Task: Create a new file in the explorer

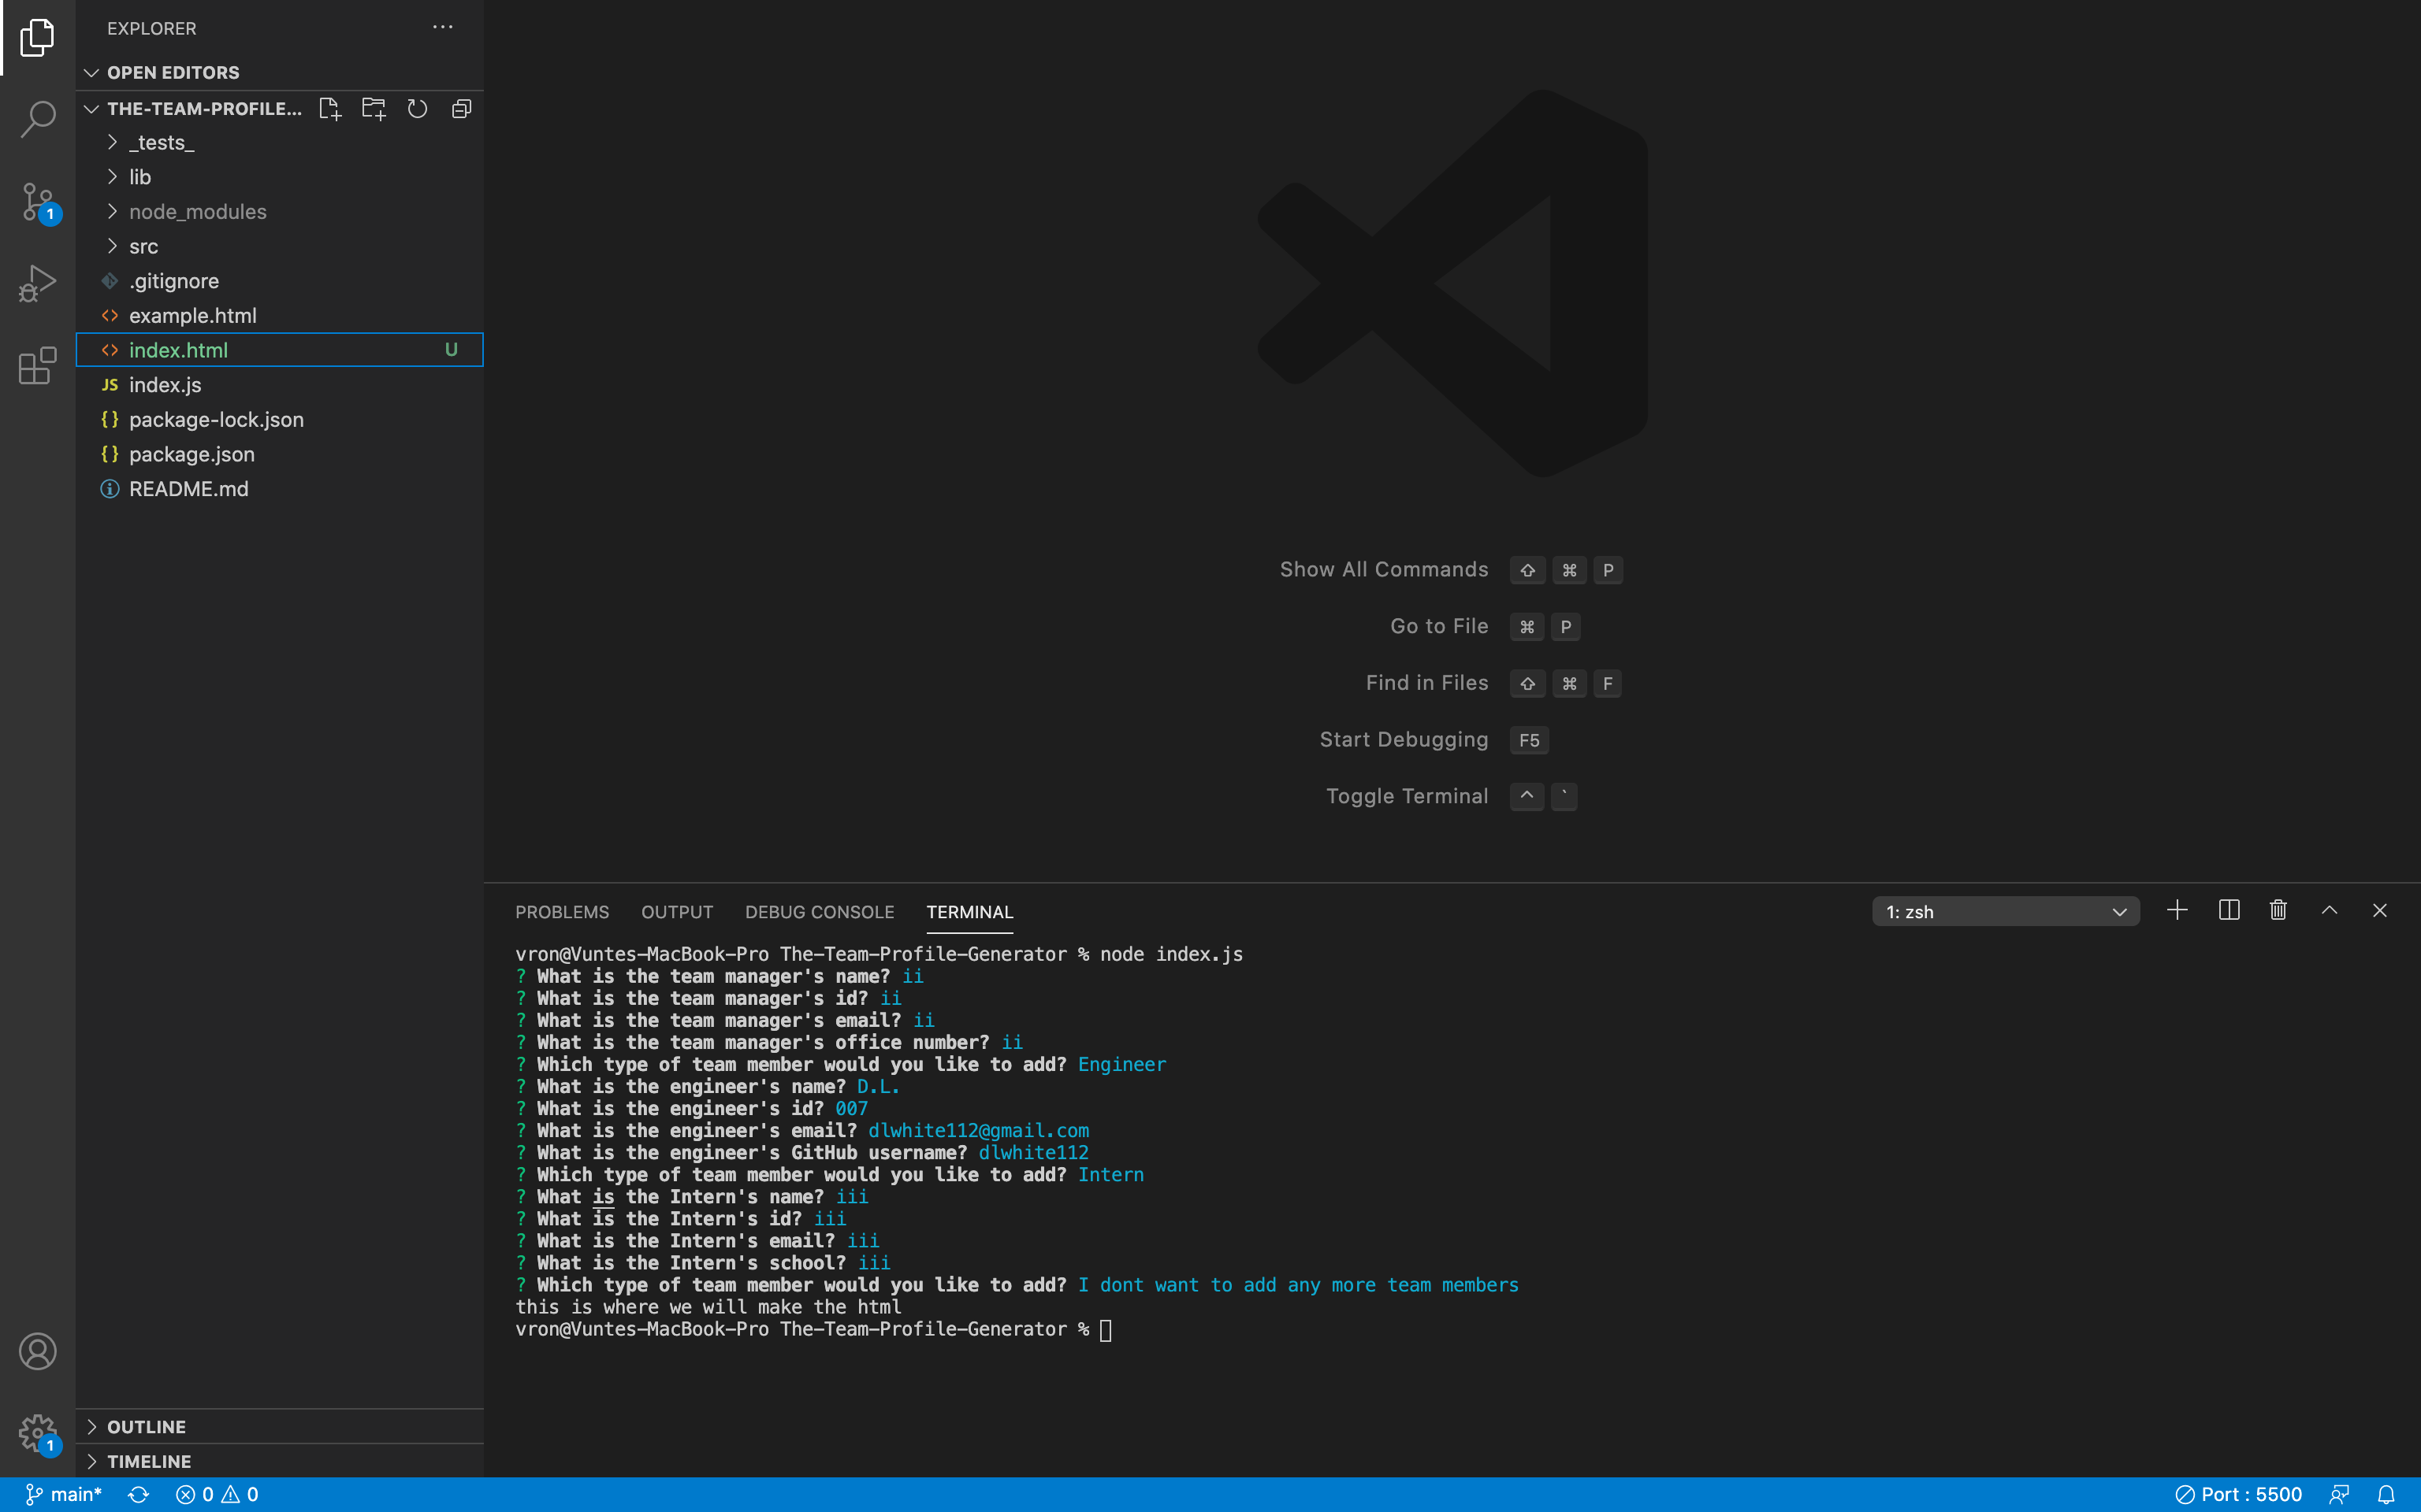Action: click(330, 108)
